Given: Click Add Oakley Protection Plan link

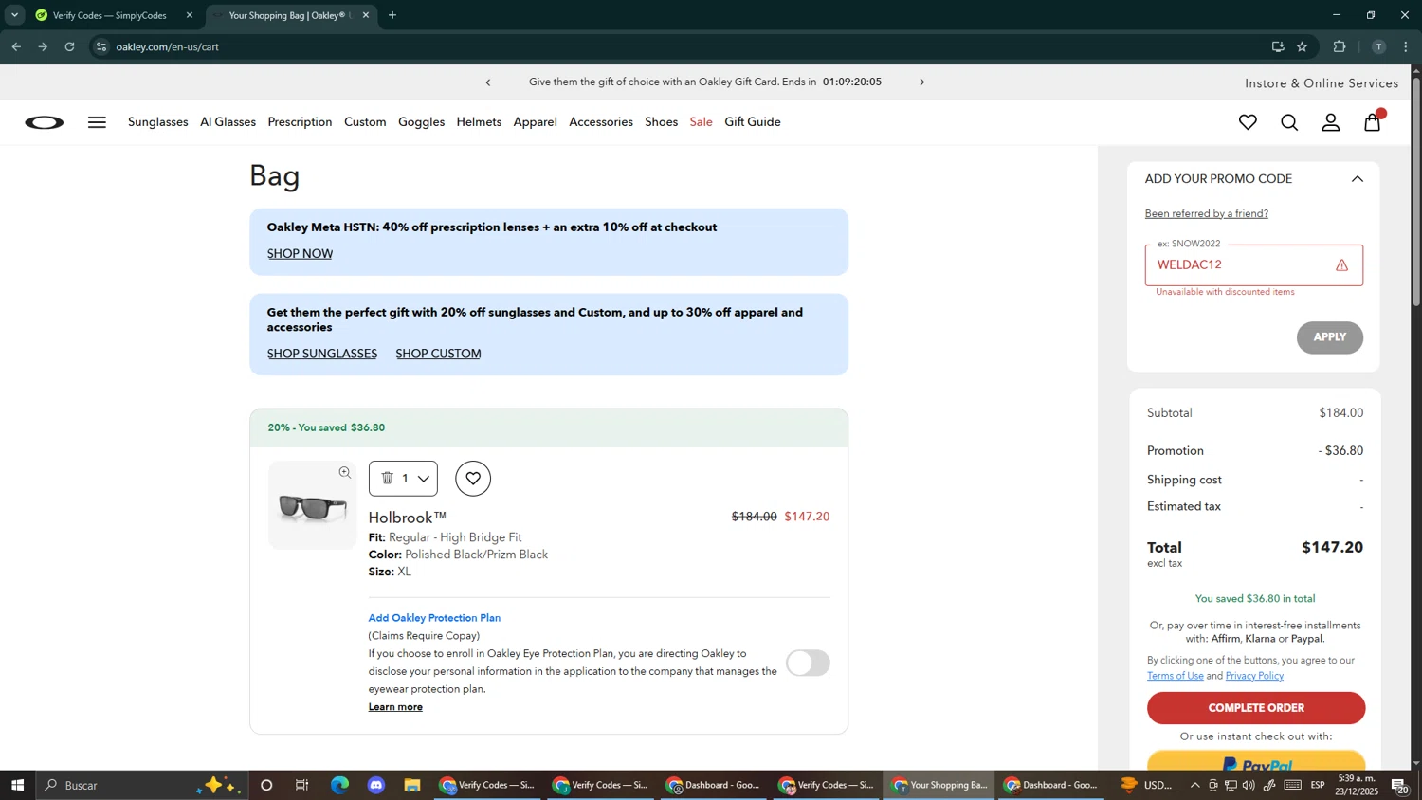Looking at the screenshot, I should click(x=434, y=618).
